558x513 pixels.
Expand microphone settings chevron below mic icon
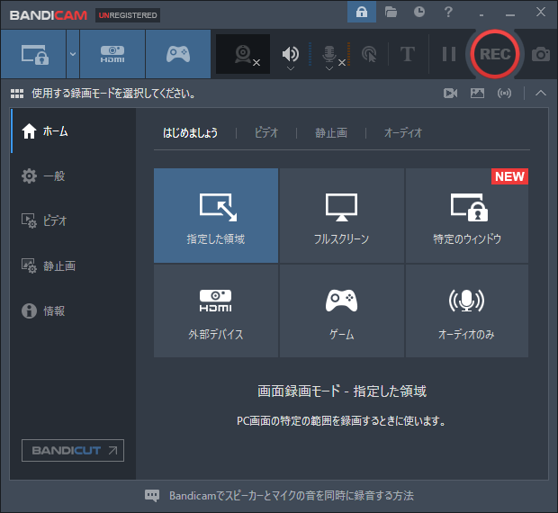click(x=329, y=68)
